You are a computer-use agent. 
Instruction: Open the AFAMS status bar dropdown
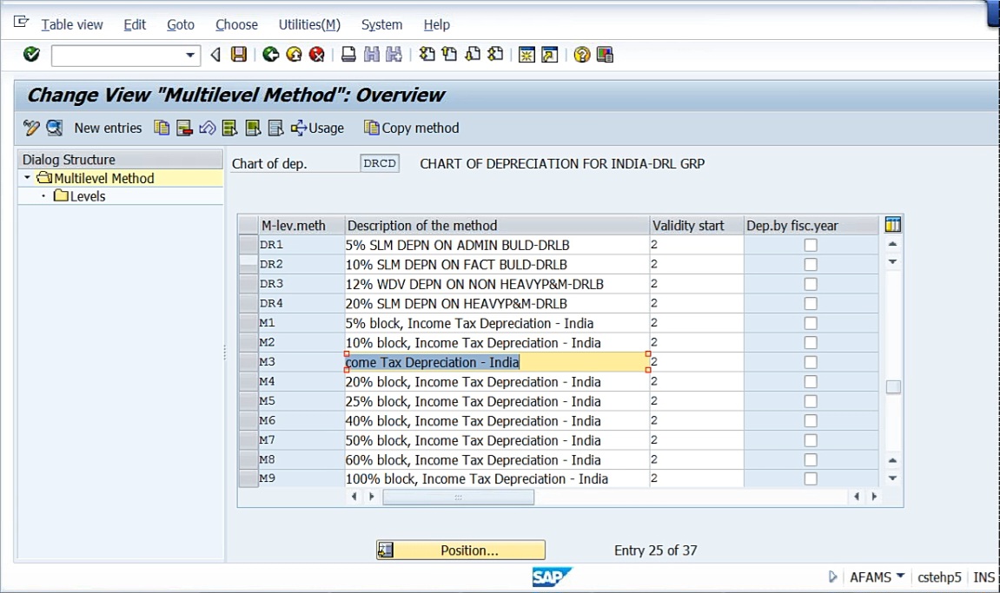tap(900, 575)
